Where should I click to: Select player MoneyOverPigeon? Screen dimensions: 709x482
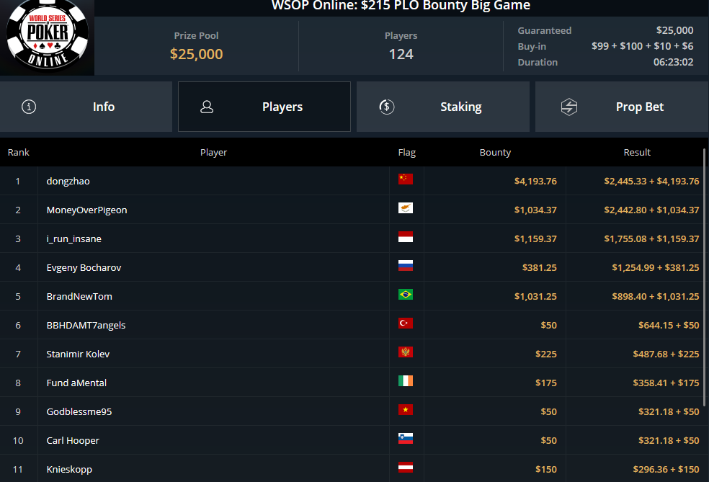coord(86,210)
